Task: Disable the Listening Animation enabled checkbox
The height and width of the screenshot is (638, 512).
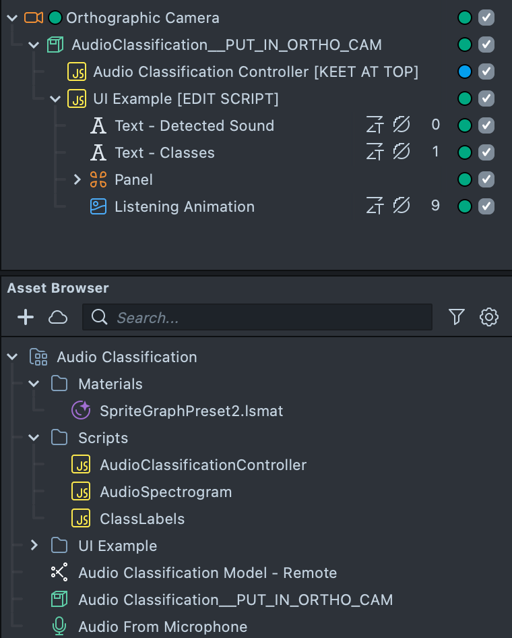Action: [x=486, y=206]
